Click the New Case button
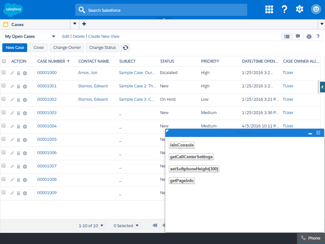This screenshot has width=325, height=244. (15, 47)
